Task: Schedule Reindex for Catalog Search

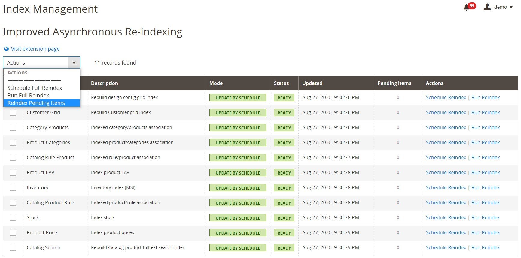Action: coord(446,247)
